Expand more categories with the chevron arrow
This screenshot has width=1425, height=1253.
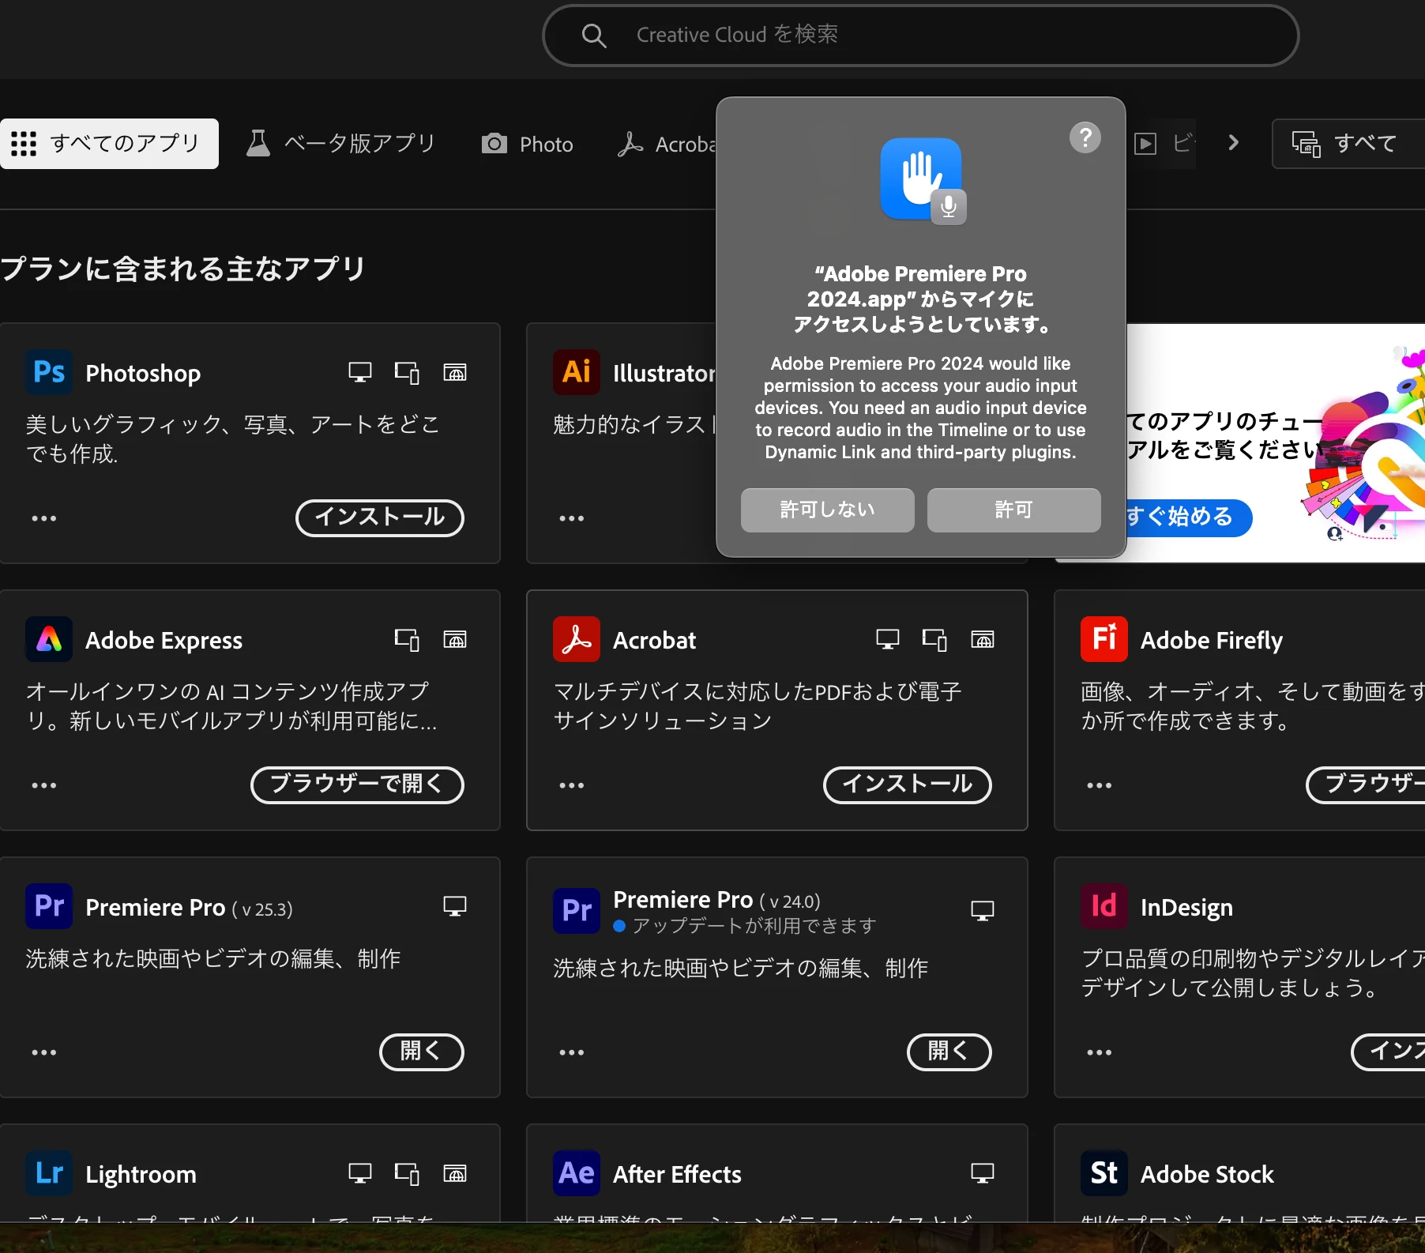tap(1233, 143)
